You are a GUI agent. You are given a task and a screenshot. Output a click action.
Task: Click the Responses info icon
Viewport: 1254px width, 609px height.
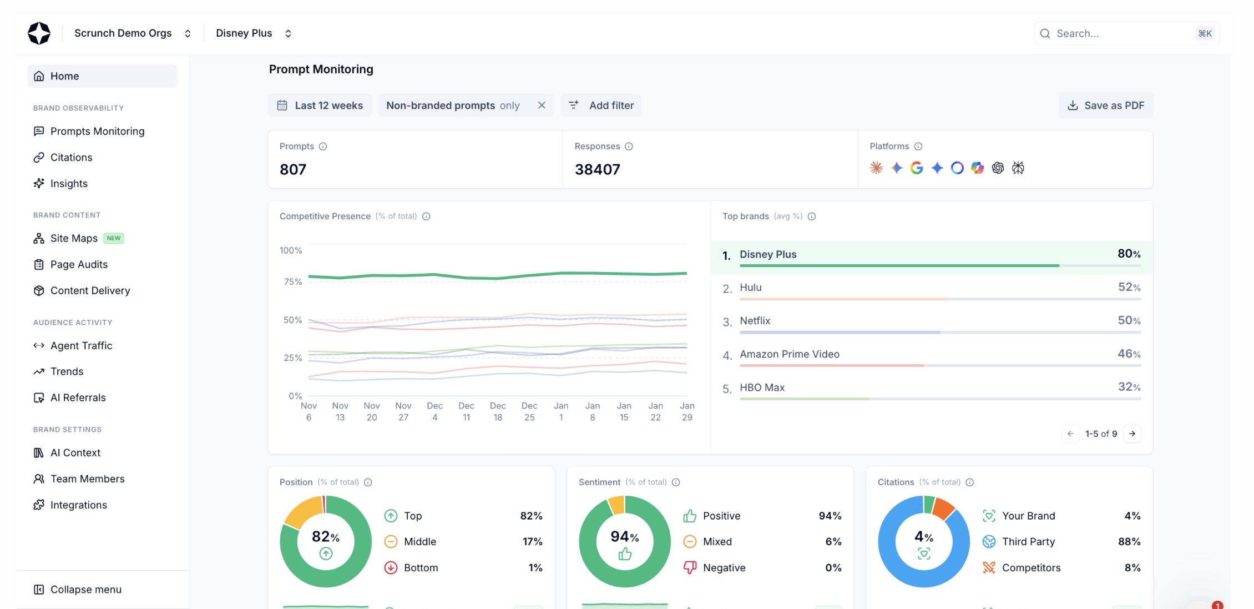[x=629, y=147]
